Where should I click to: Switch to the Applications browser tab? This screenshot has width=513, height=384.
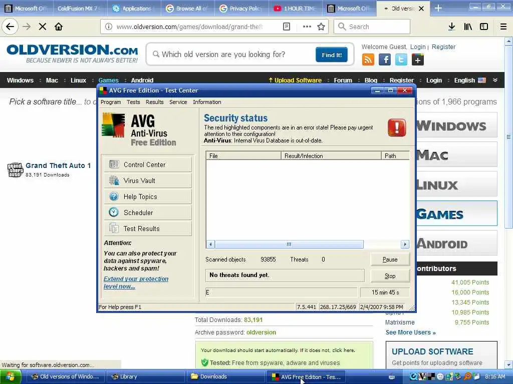pyautogui.click(x=133, y=8)
